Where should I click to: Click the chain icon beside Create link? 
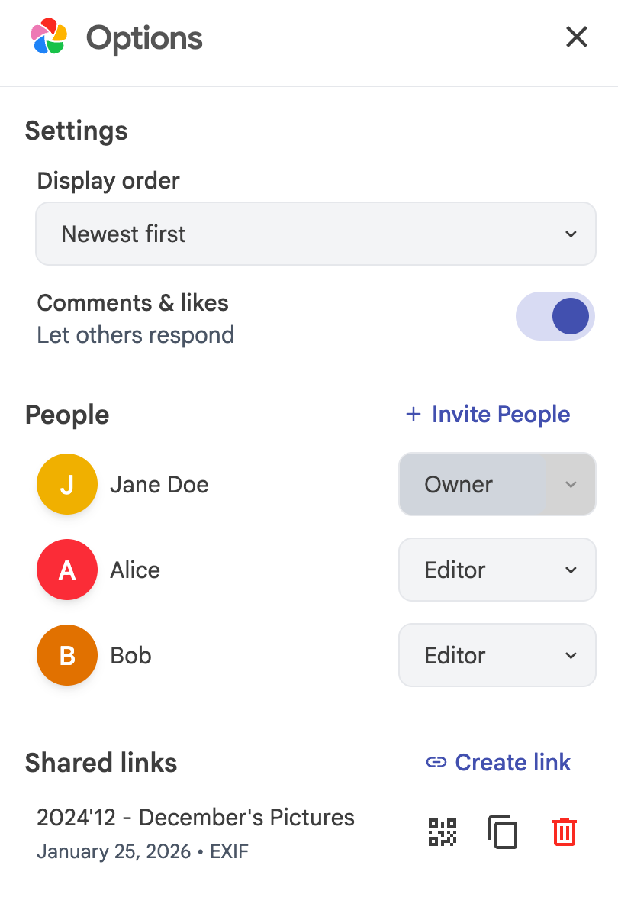click(436, 762)
